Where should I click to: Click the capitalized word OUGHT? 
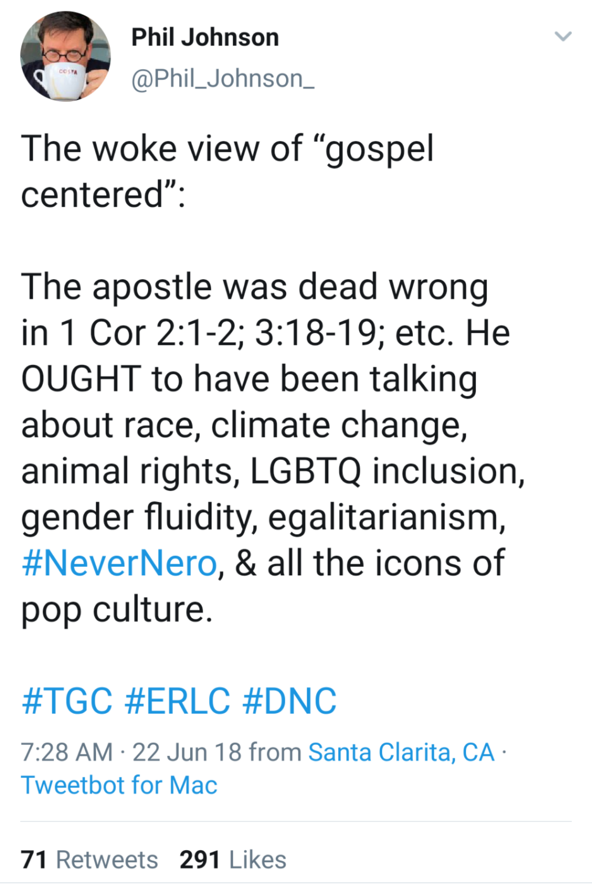coord(81,379)
